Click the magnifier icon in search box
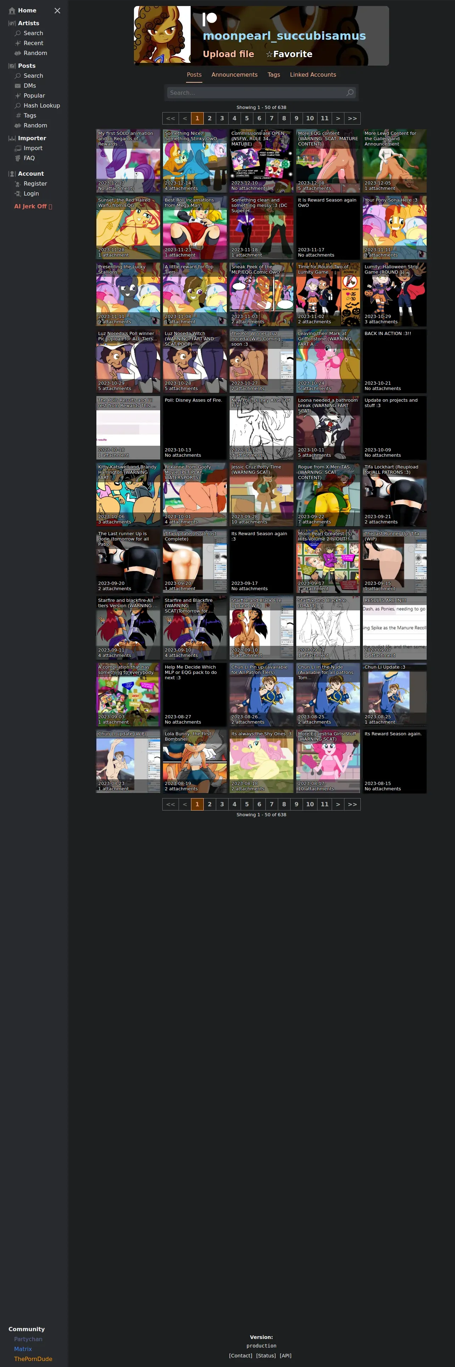 (350, 93)
